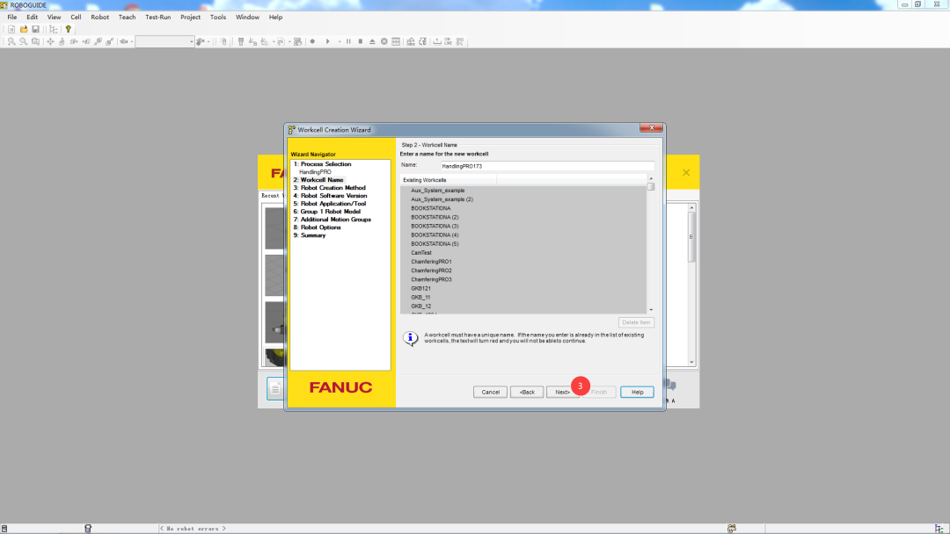Click the ON LINE toolbar icon
Screen dimensions: 950x534
pos(448,42)
